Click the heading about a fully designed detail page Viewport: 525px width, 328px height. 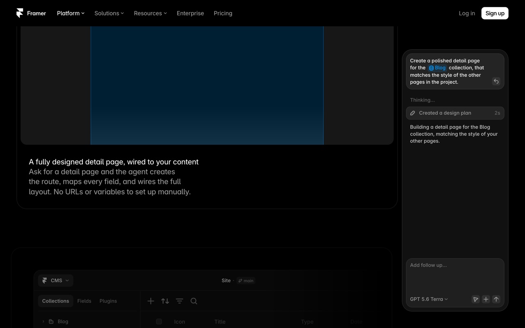tap(114, 162)
